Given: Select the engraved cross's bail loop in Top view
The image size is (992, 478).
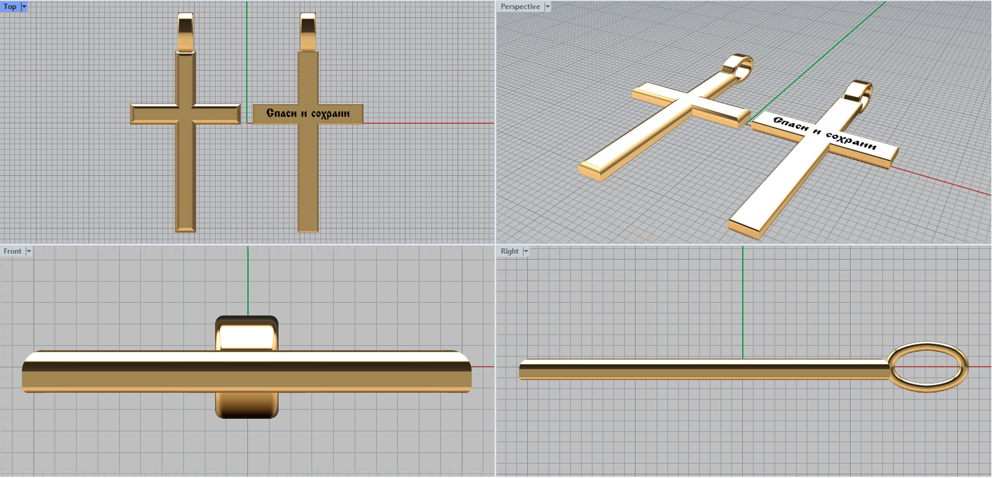Looking at the screenshot, I should [308, 31].
